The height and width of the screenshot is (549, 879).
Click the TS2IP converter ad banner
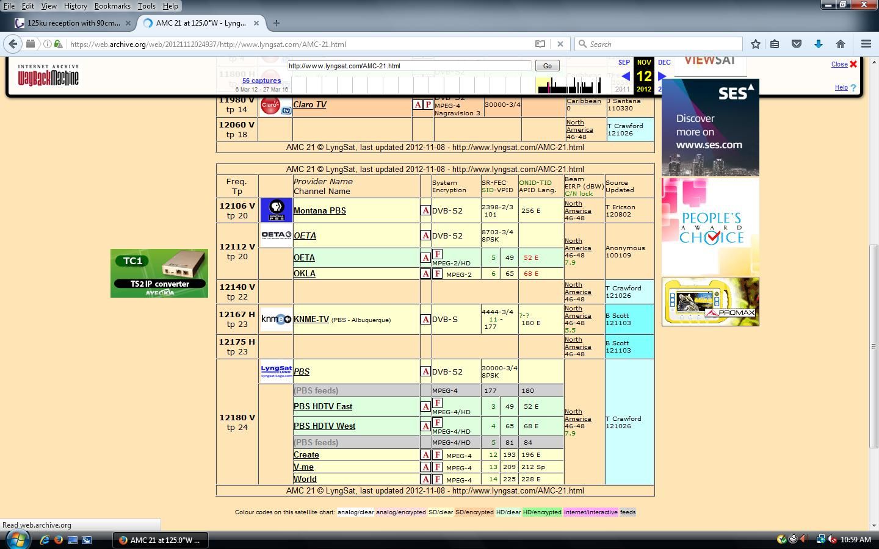point(159,273)
